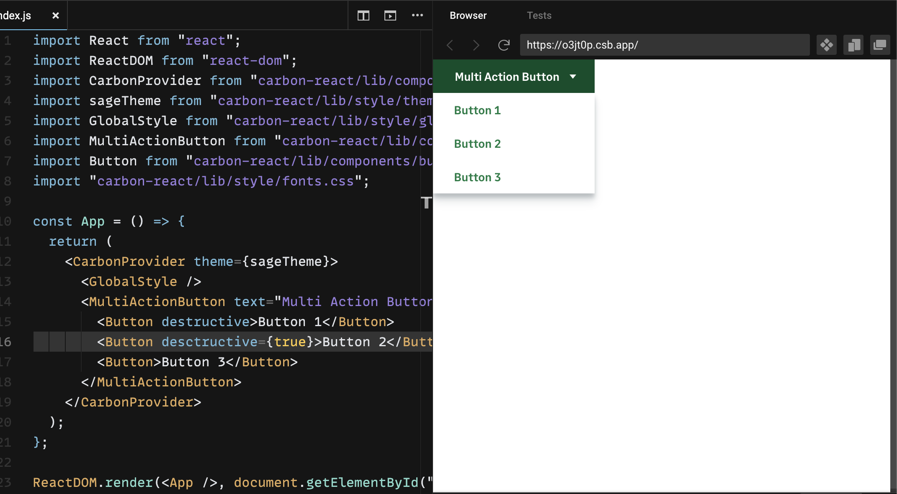
Task: Switch to the Tests tab
Action: 539,15
